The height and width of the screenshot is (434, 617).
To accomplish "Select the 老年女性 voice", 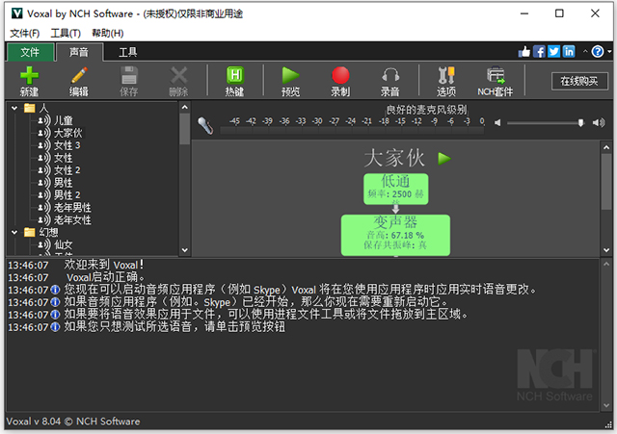I will point(72,220).
